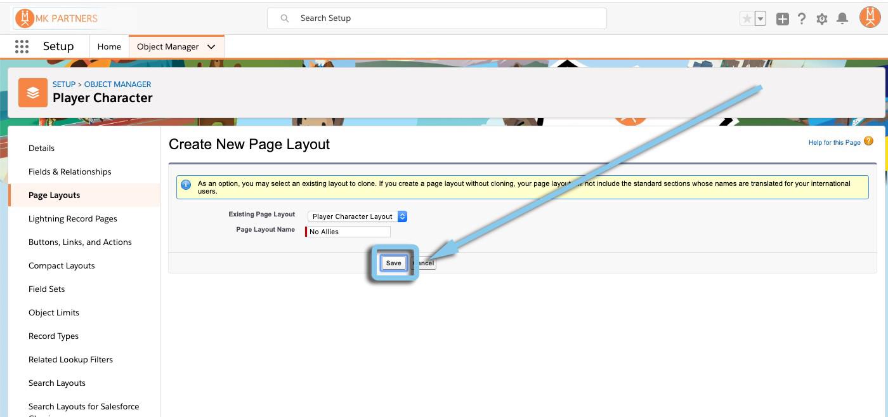Click the Save button
888x417 pixels.
pyautogui.click(x=393, y=262)
